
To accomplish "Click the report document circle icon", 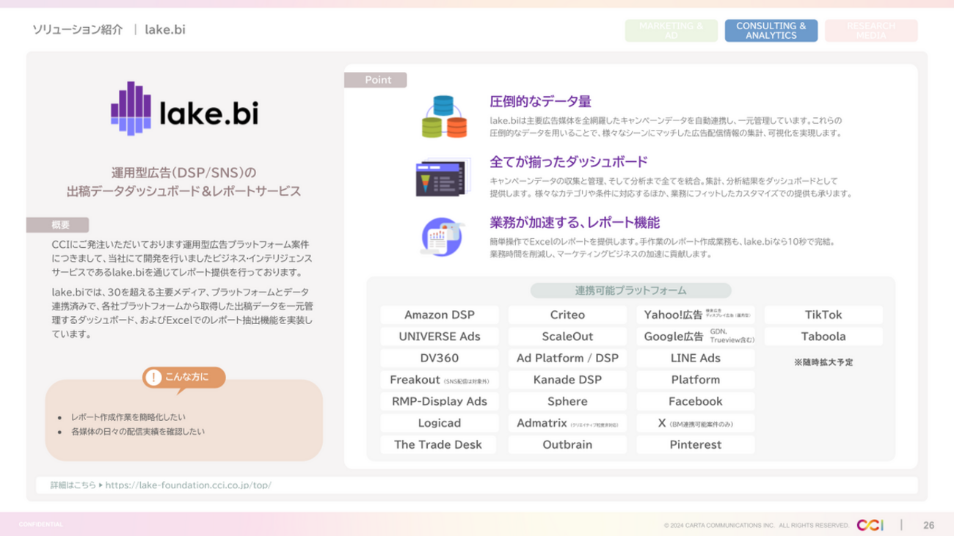I will click(x=441, y=236).
